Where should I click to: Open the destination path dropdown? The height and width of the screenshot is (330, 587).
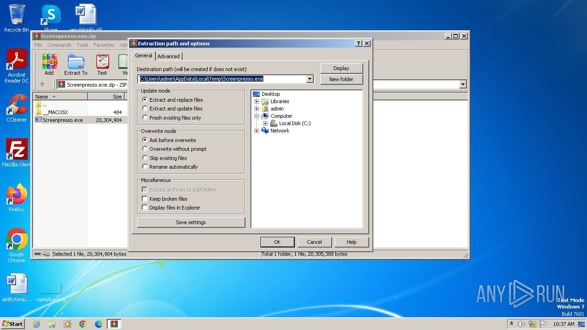point(310,79)
